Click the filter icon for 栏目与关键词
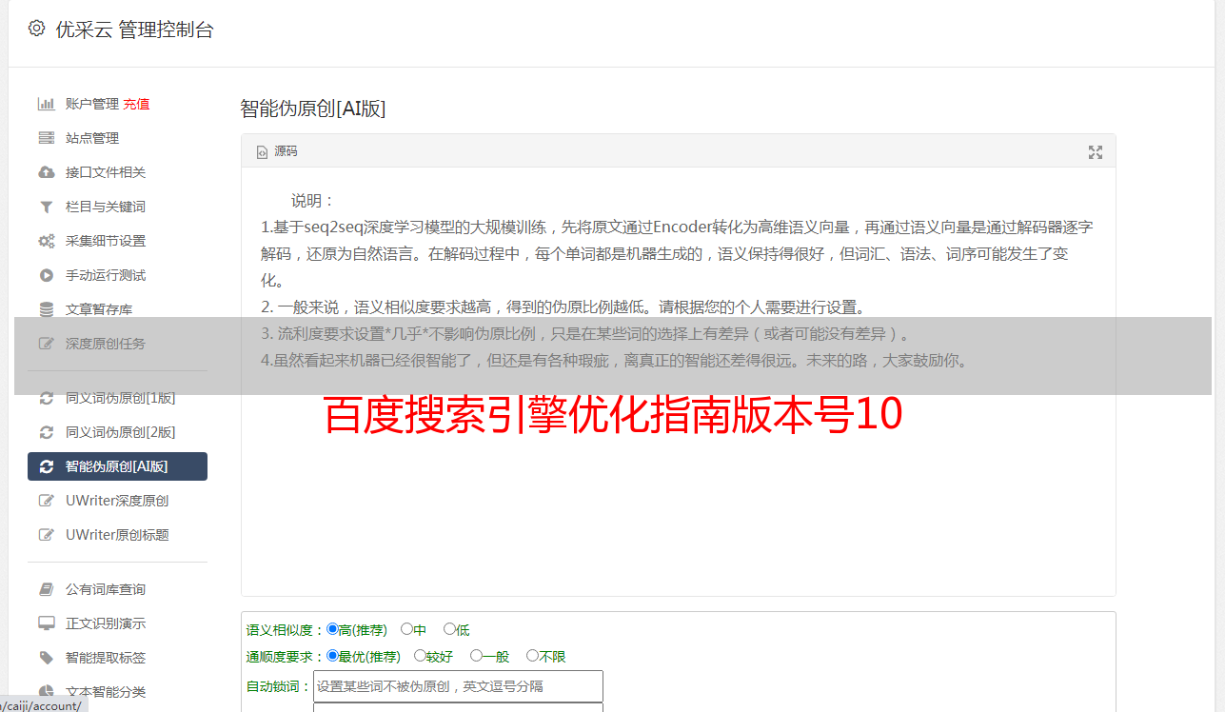 point(46,207)
